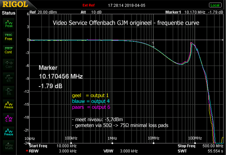Click the 10MHz axis label
This screenshot has height=155, width=226.
pos(154,138)
